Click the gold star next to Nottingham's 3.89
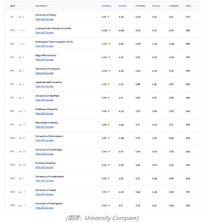This screenshot has width=214, height=223. (x=109, y=205)
